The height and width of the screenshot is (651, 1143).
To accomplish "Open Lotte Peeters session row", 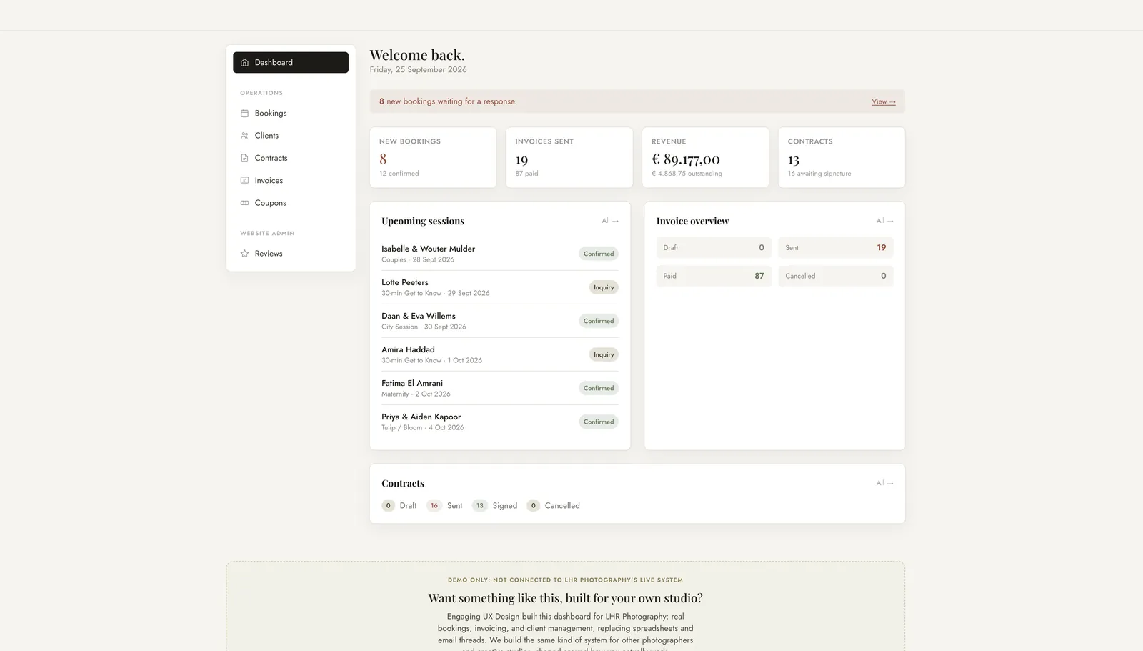I will [500, 287].
